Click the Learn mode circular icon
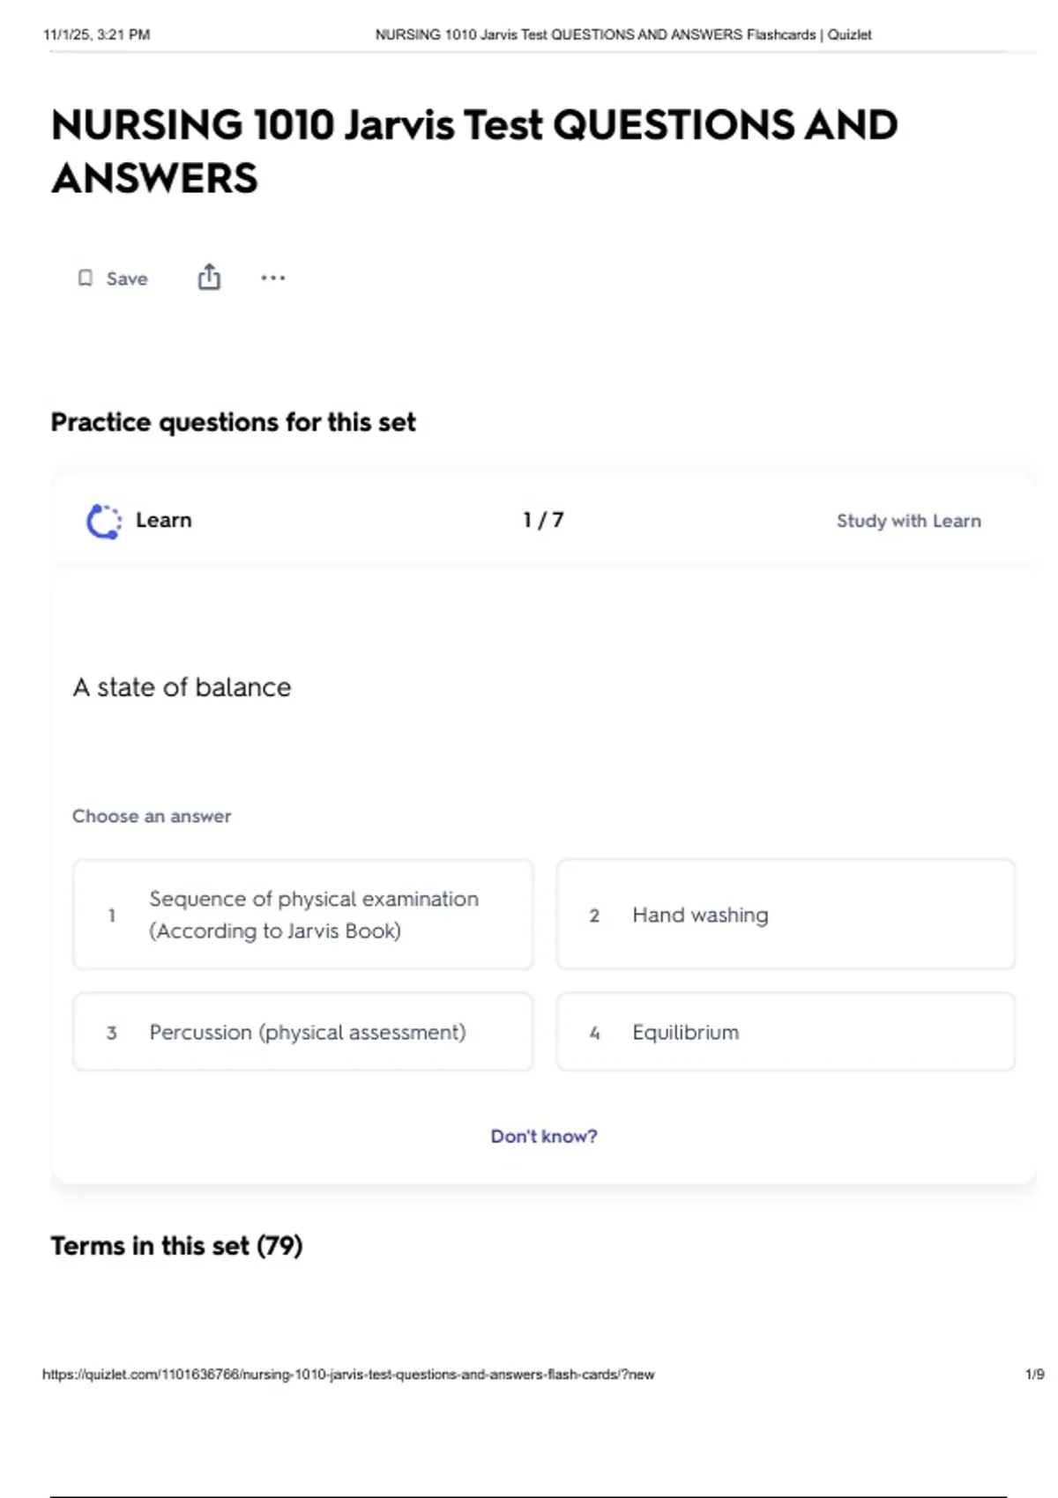The width and height of the screenshot is (1058, 1498). (x=104, y=521)
